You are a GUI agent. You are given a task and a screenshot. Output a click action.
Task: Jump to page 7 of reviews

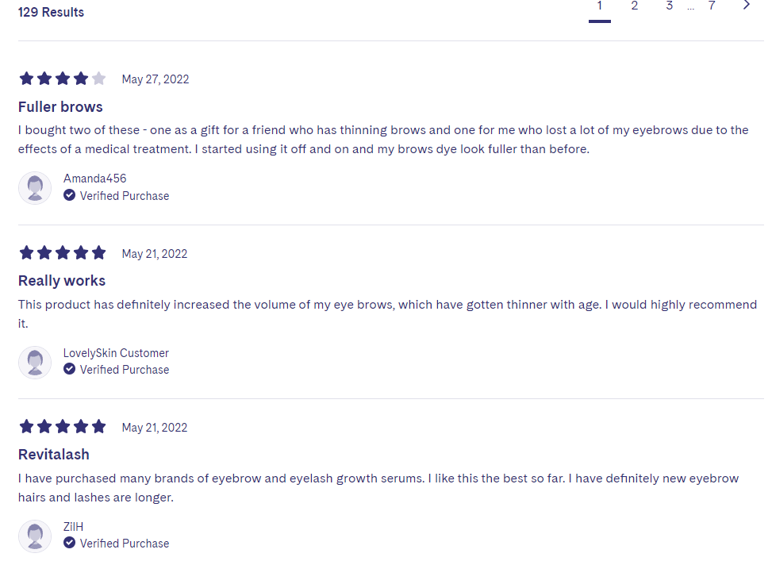click(712, 6)
